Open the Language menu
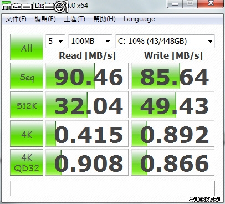 click(x=139, y=19)
